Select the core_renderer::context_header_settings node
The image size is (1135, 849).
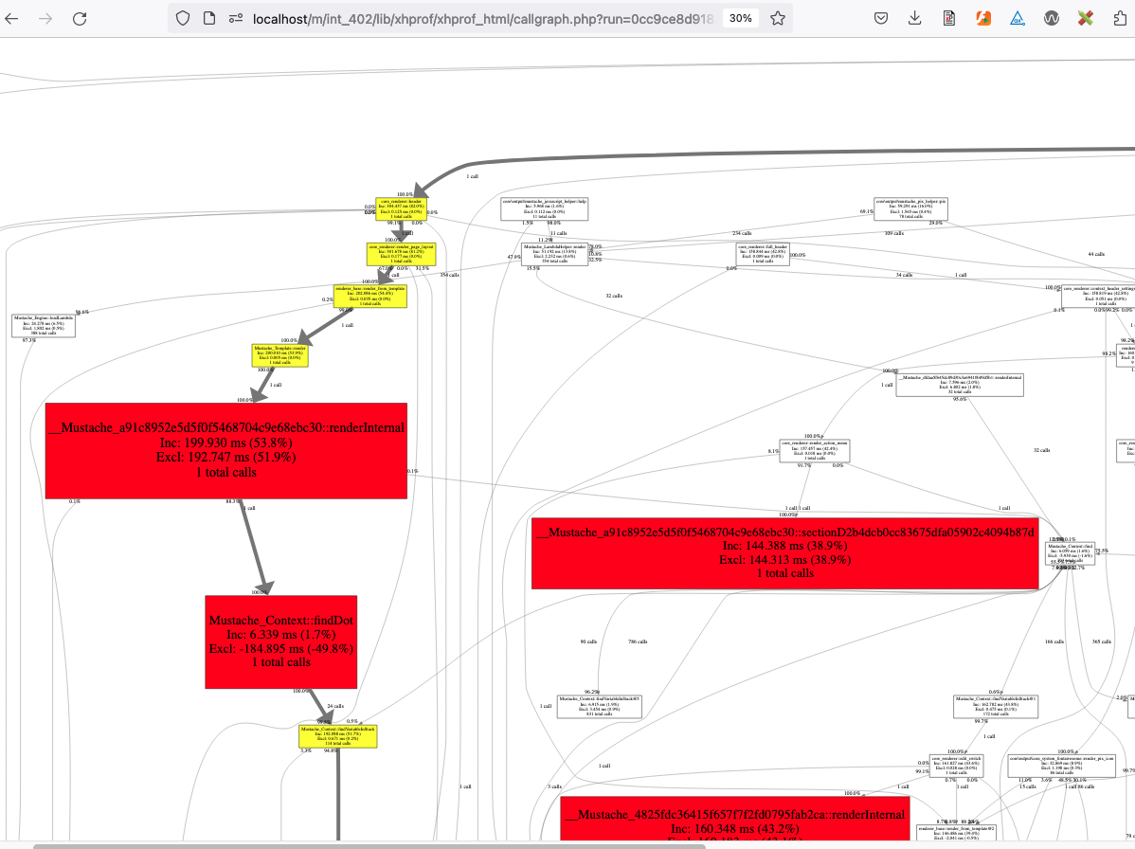click(x=1098, y=296)
